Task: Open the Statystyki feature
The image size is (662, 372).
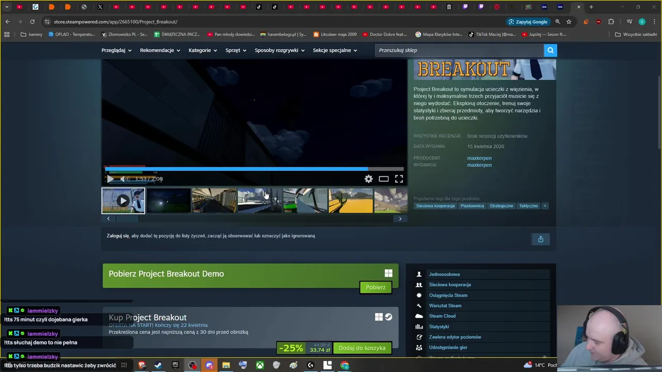Action: 439,327
